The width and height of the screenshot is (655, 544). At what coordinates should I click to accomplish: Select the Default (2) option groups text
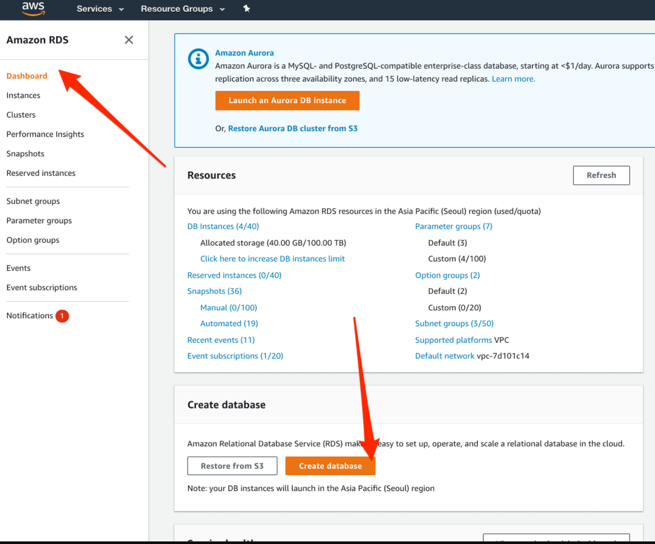point(448,291)
